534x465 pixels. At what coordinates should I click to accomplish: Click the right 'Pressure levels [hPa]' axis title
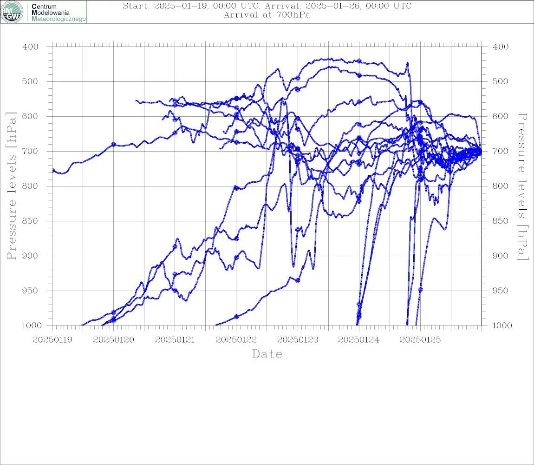(x=523, y=186)
